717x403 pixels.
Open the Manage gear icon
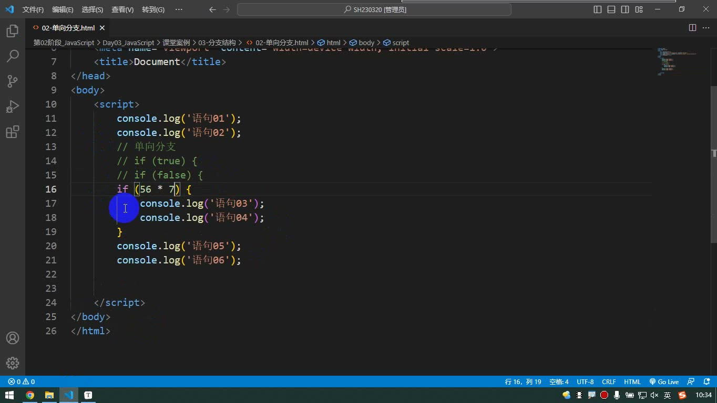click(13, 363)
